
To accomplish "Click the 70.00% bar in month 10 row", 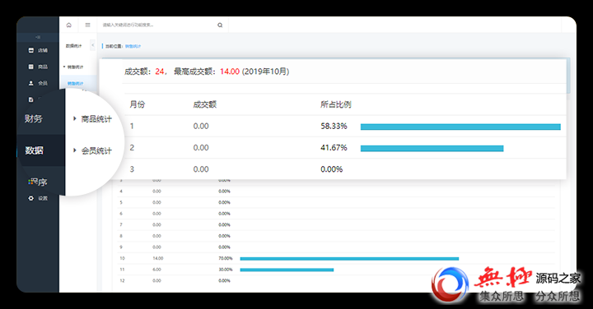I will [349, 259].
